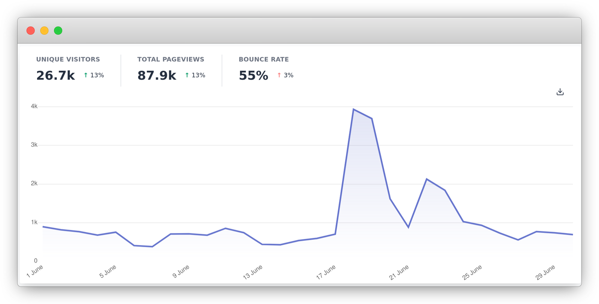Click the second smaller peak just above 2k
The width and height of the screenshot is (599, 304).
(x=426, y=179)
